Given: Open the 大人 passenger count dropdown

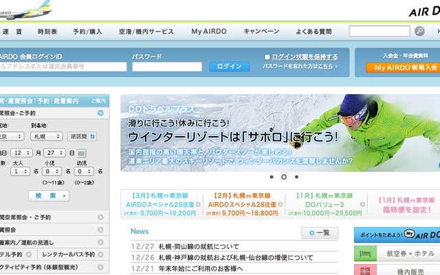Looking at the screenshot, I should click(x=20, y=171).
